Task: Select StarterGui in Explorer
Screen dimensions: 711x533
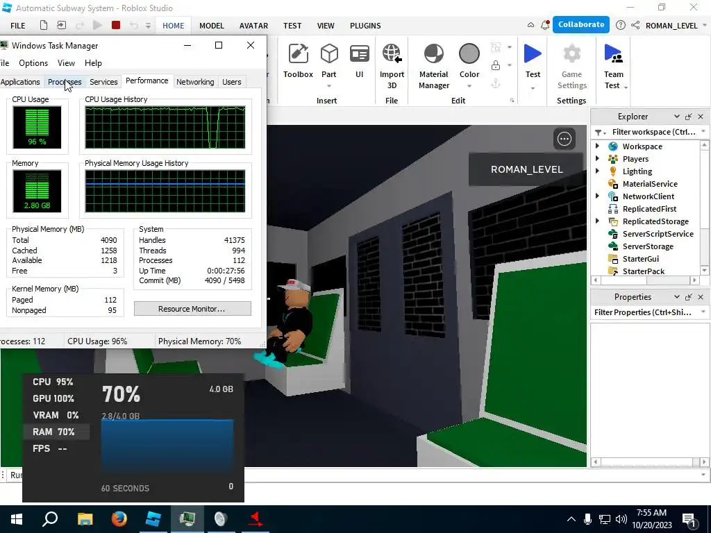Action: pyautogui.click(x=640, y=259)
